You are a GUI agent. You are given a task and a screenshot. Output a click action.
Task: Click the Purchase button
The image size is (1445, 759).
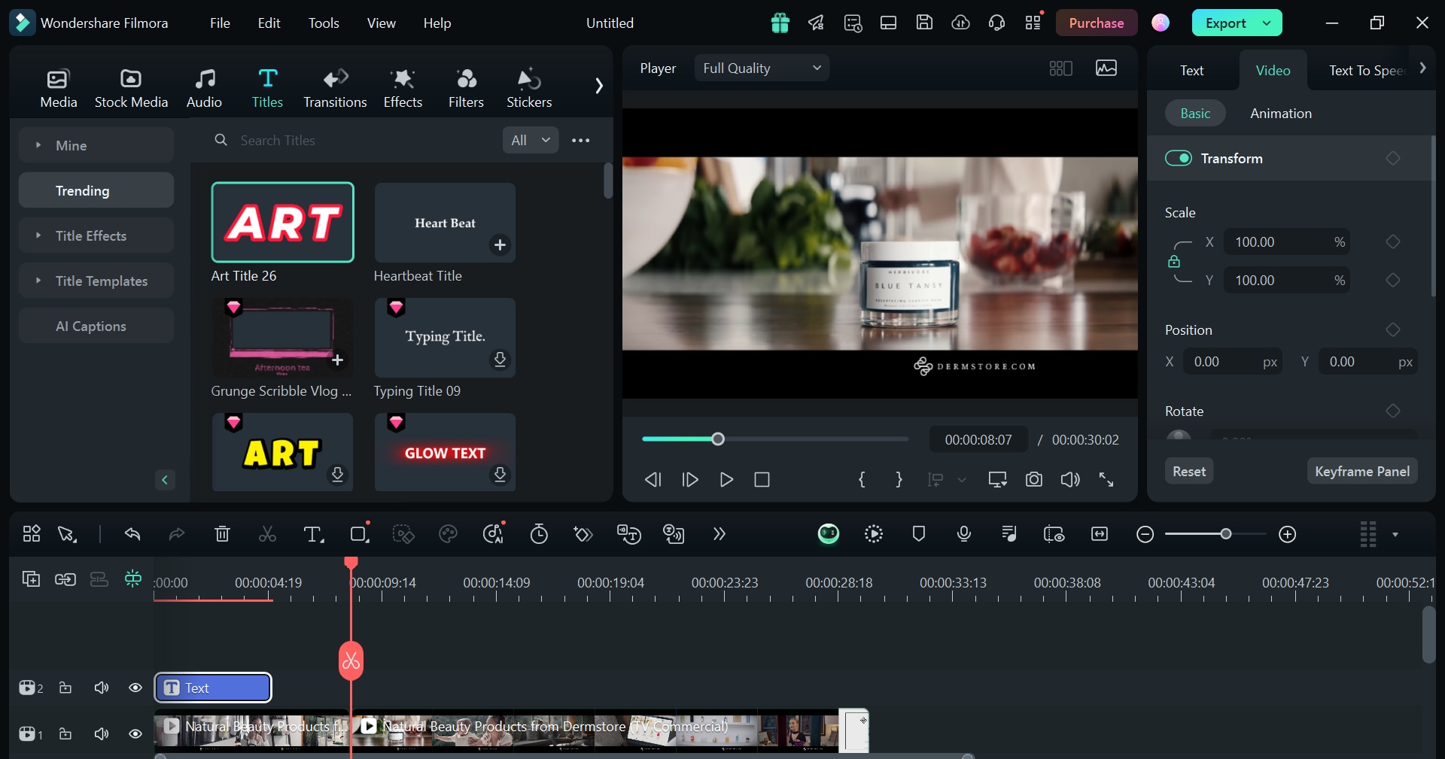pyautogui.click(x=1096, y=23)
